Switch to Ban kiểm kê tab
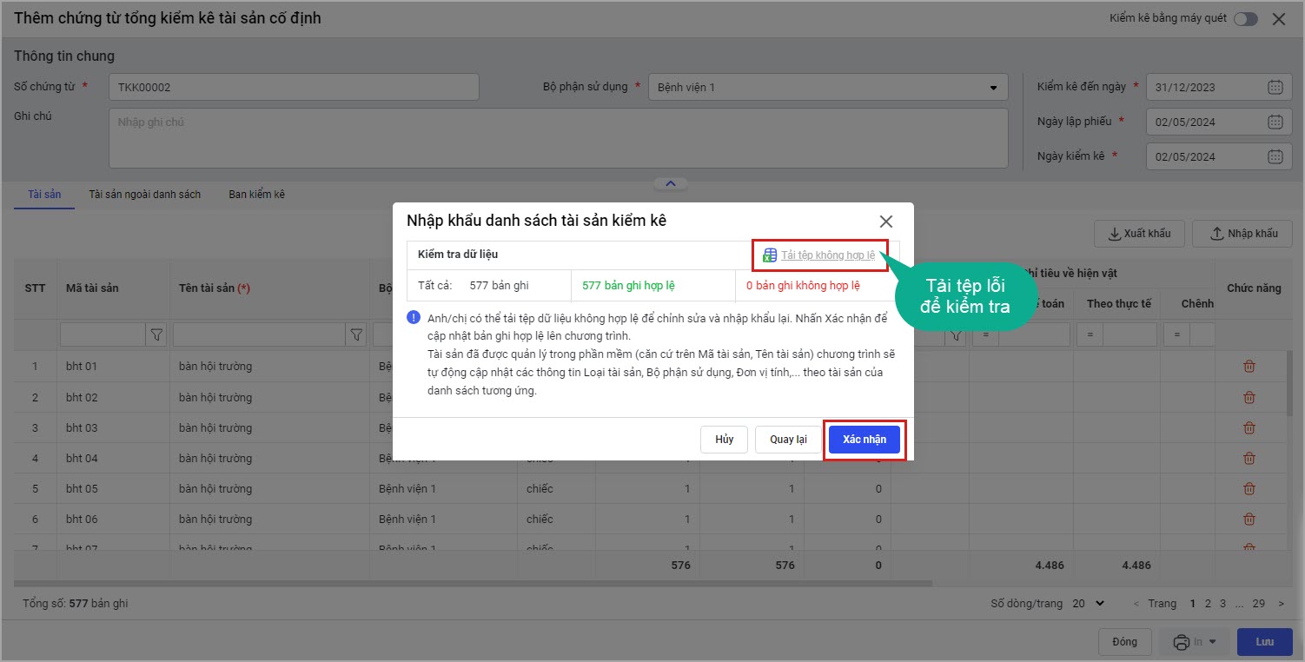The width and height of the screenshot is (1305, 662). click(257, 195)
